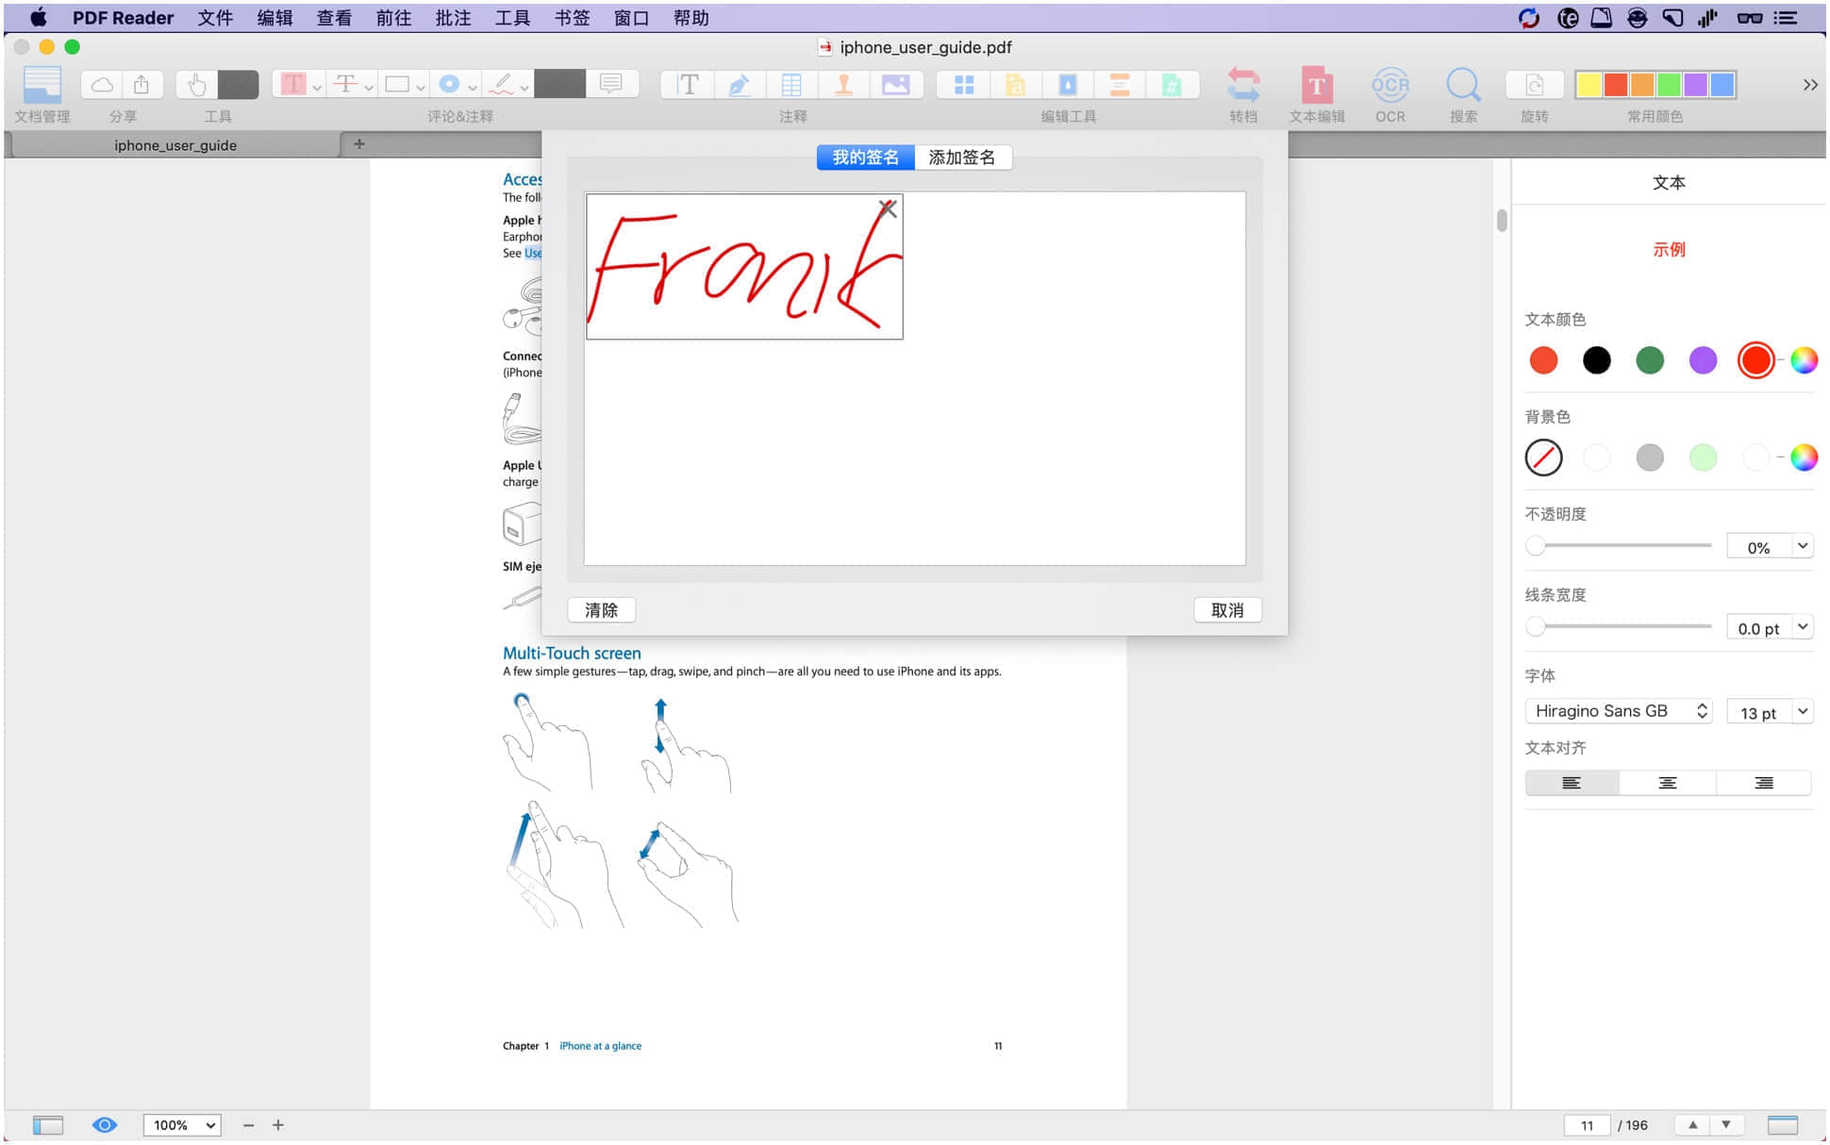Screen dimensions: 1830x1145
Task: Toggle the right panel icon in status bar
Action: (x=1782, y=1124)
